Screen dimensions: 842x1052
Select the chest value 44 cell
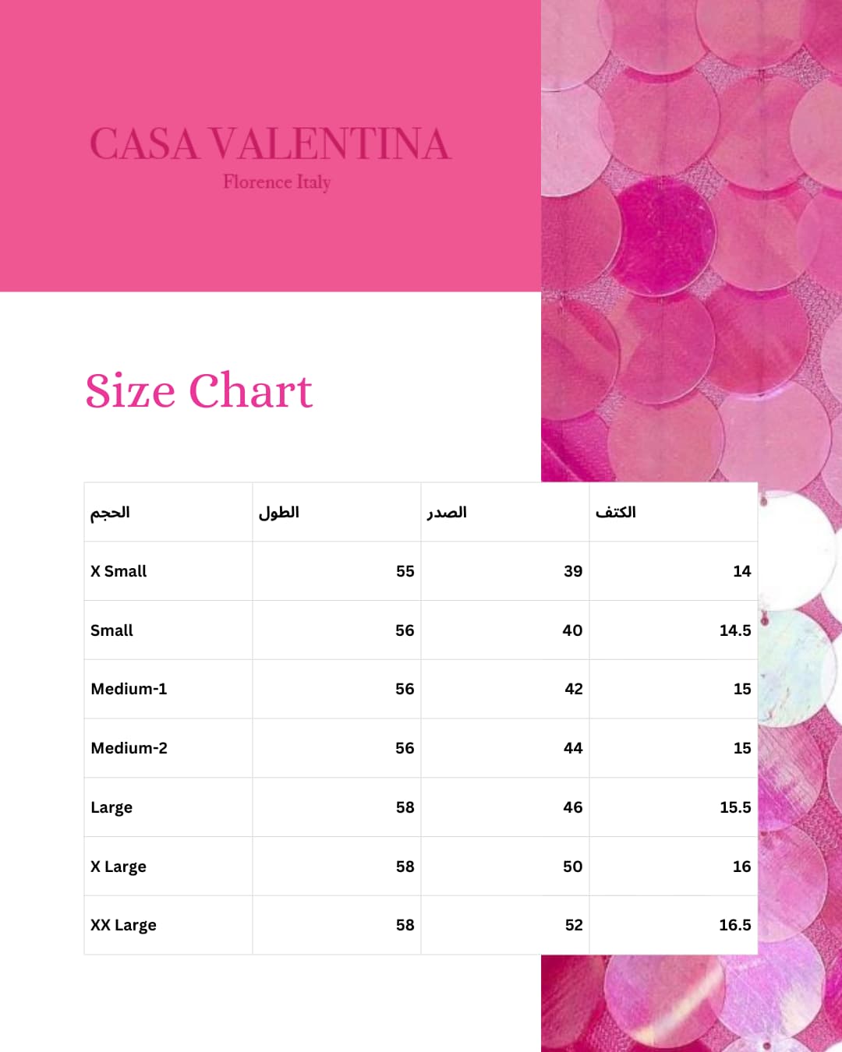(573, 748)
